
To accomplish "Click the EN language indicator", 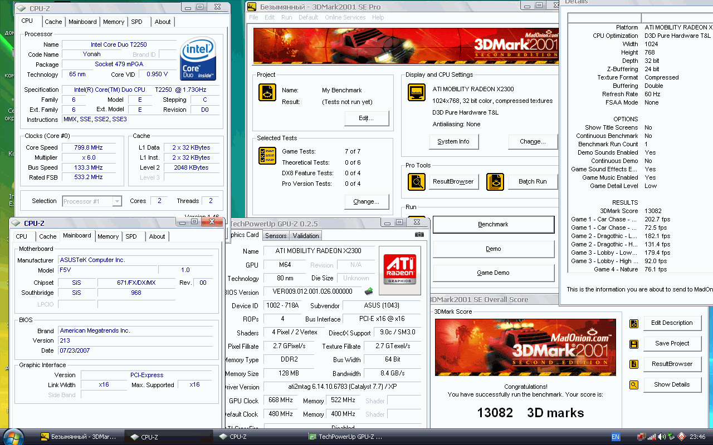I will pos(616,437).
